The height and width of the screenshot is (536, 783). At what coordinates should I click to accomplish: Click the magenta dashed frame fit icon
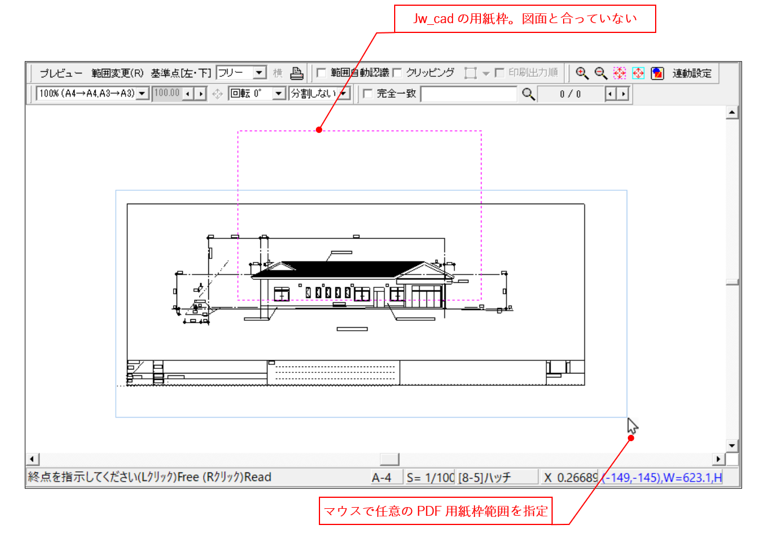619,73
